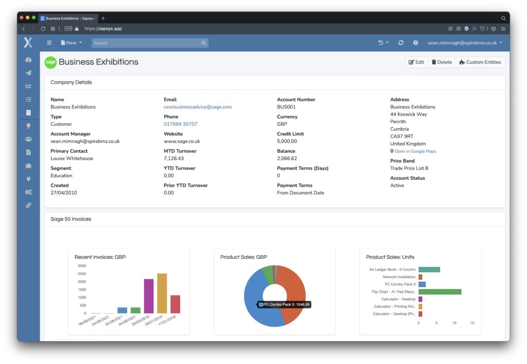The width and height of the screenshot is (527, 364).
Task: Expand the recent history dropdown
Action: pyautogui.click(x=383, y=43)
